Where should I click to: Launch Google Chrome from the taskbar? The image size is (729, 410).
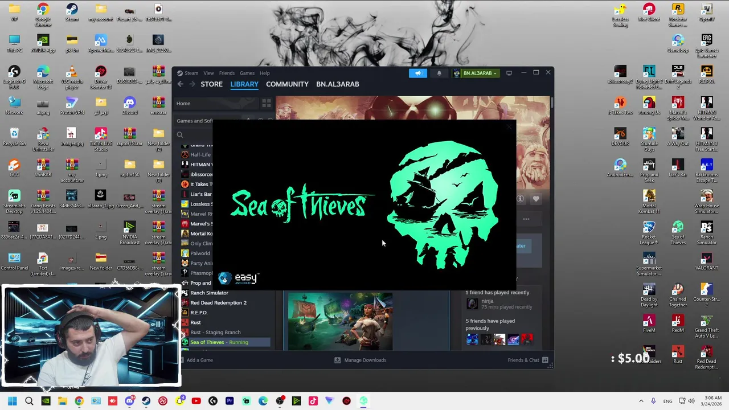coord(79,401)
